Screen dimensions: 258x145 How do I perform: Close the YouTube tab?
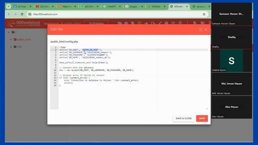point(53,6)
